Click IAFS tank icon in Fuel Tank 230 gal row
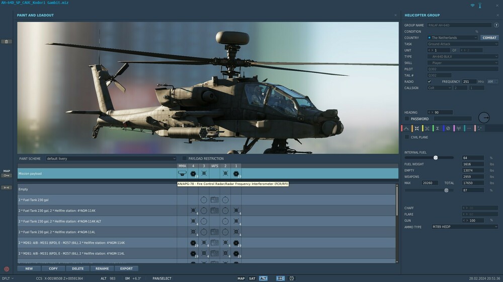Screen dimensions: 503x282 click(x=215, y=200)
